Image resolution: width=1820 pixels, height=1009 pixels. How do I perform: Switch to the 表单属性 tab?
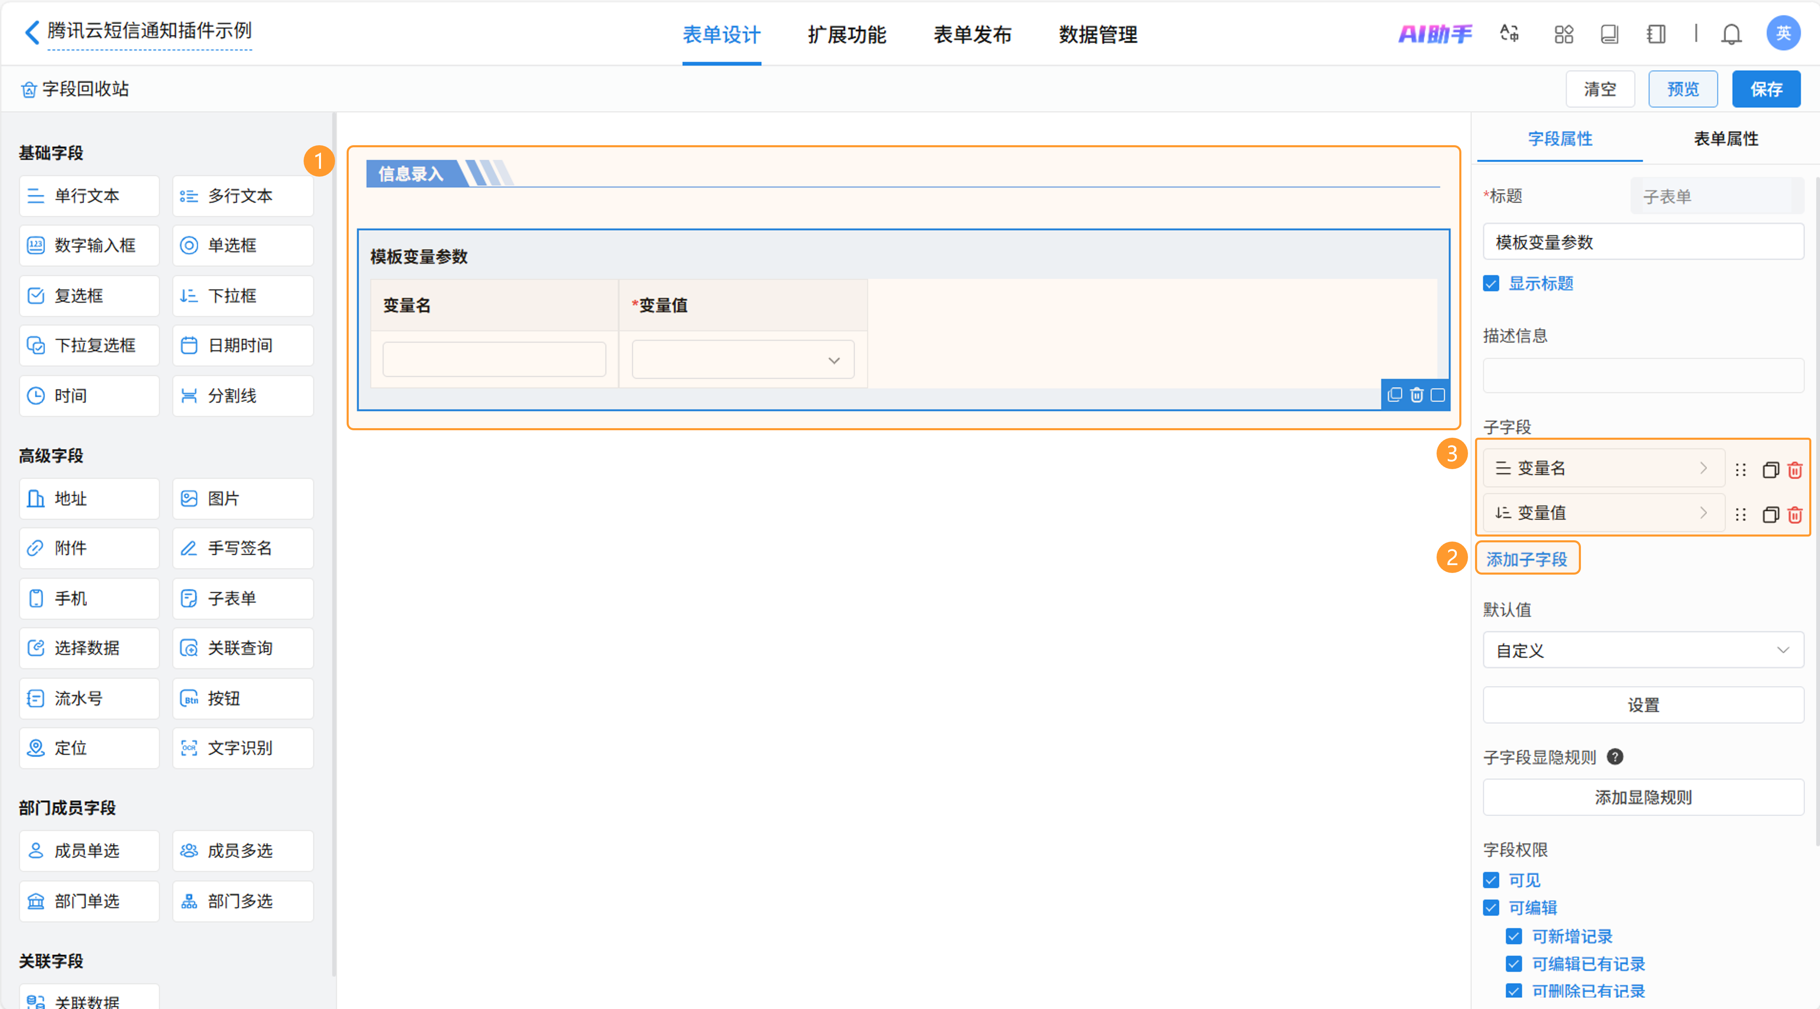pos(1725,139)
